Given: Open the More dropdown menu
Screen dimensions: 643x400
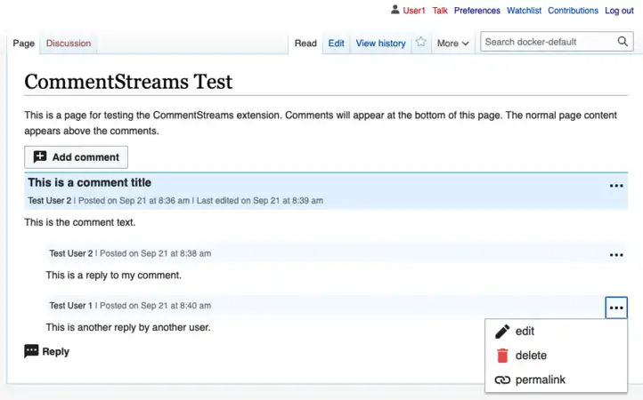Looking at the screenshot, I should click(452, 43).
